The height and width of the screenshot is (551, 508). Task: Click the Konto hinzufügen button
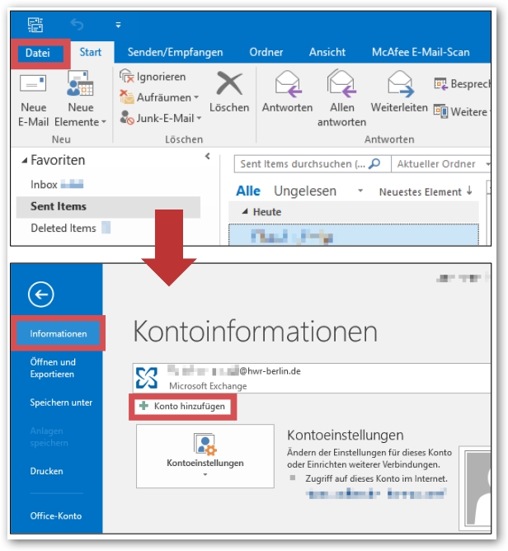(182, 407)
